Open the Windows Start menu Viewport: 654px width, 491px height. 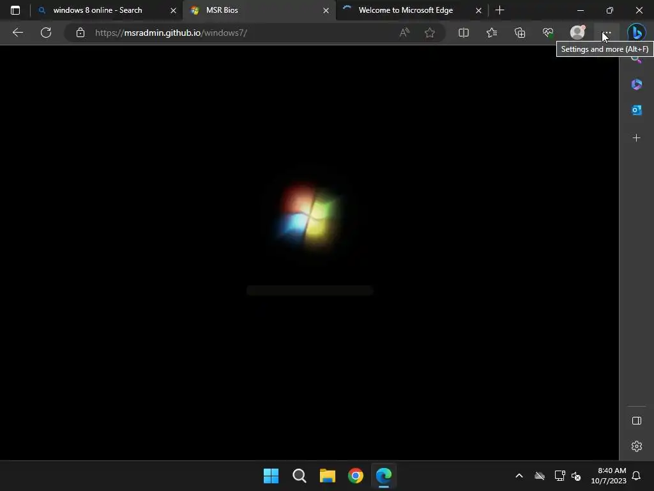pos(271,476)
